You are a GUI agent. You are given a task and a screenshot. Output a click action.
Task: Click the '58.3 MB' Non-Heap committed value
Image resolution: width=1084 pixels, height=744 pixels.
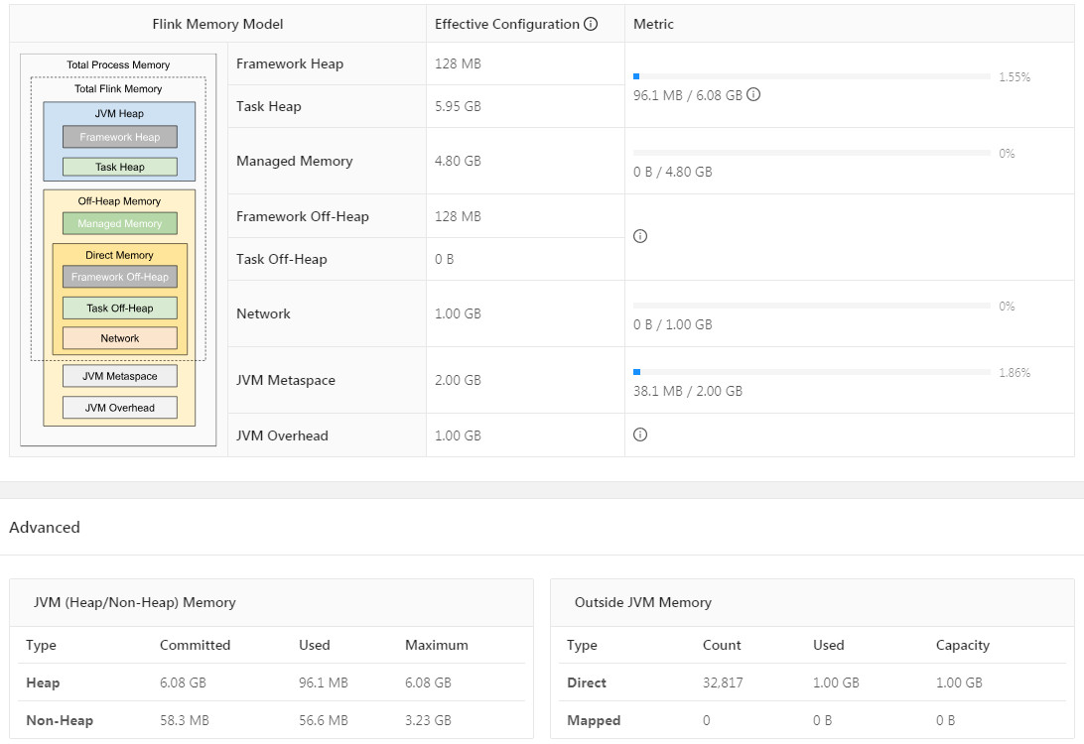184,720
